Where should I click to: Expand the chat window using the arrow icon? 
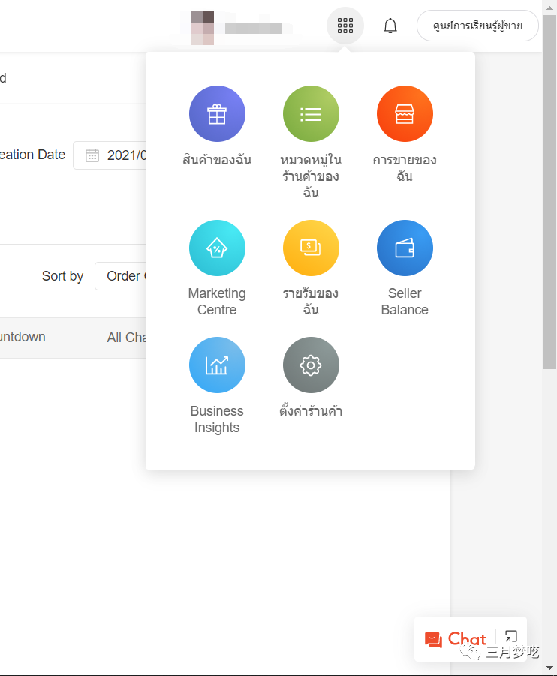511,638
